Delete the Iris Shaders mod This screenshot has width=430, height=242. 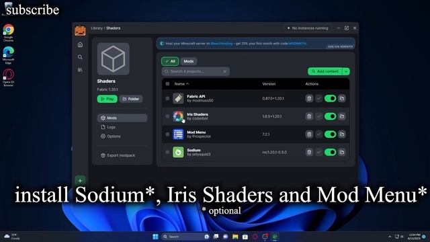click(309, 116)
